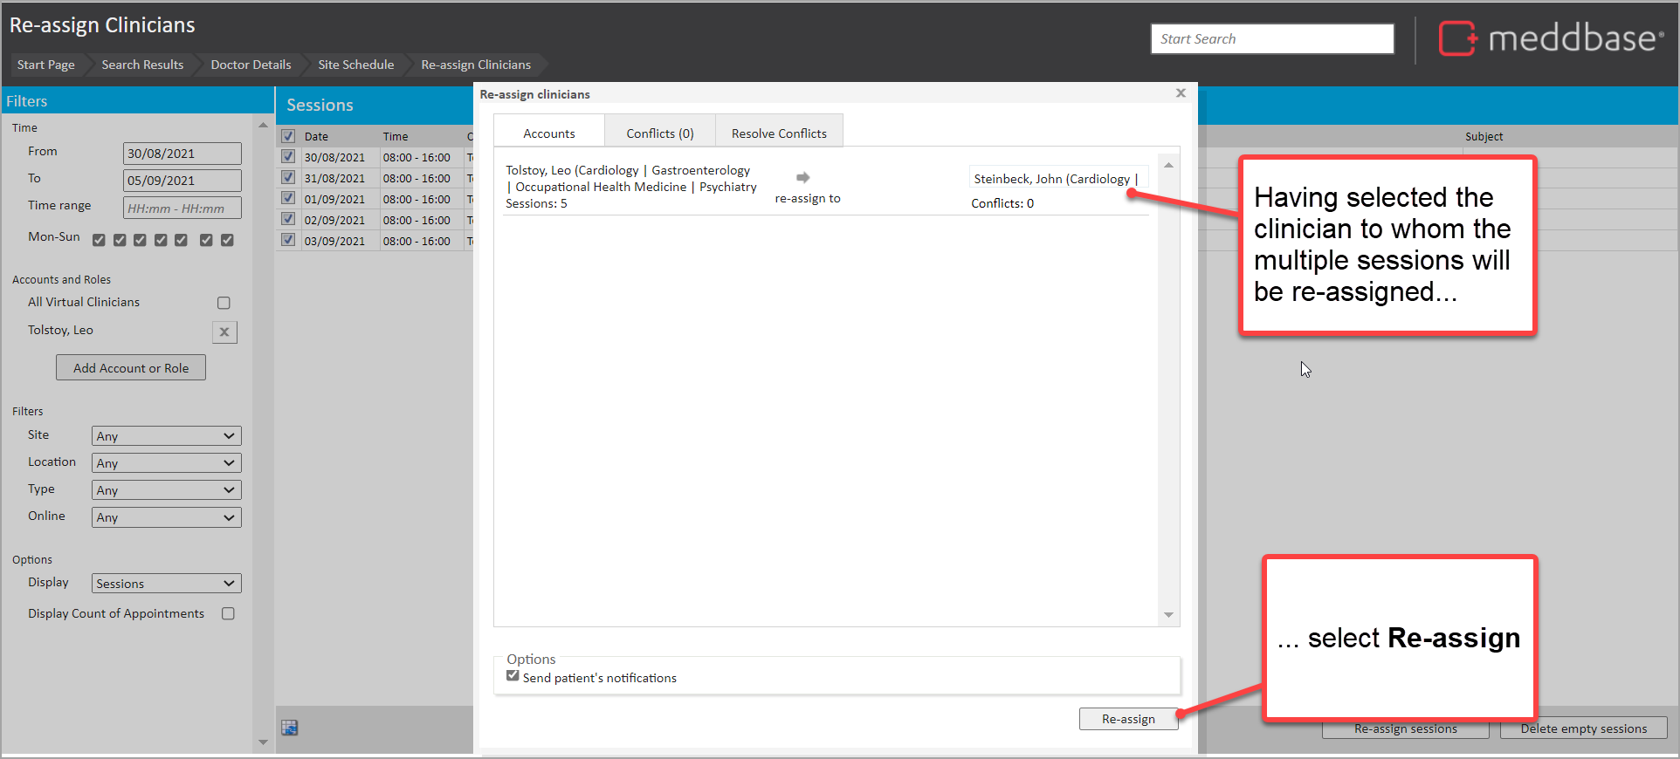Remove Tolstoy, Leo account filter
This screenshot has height=759, width=1680.
[224, 332]
